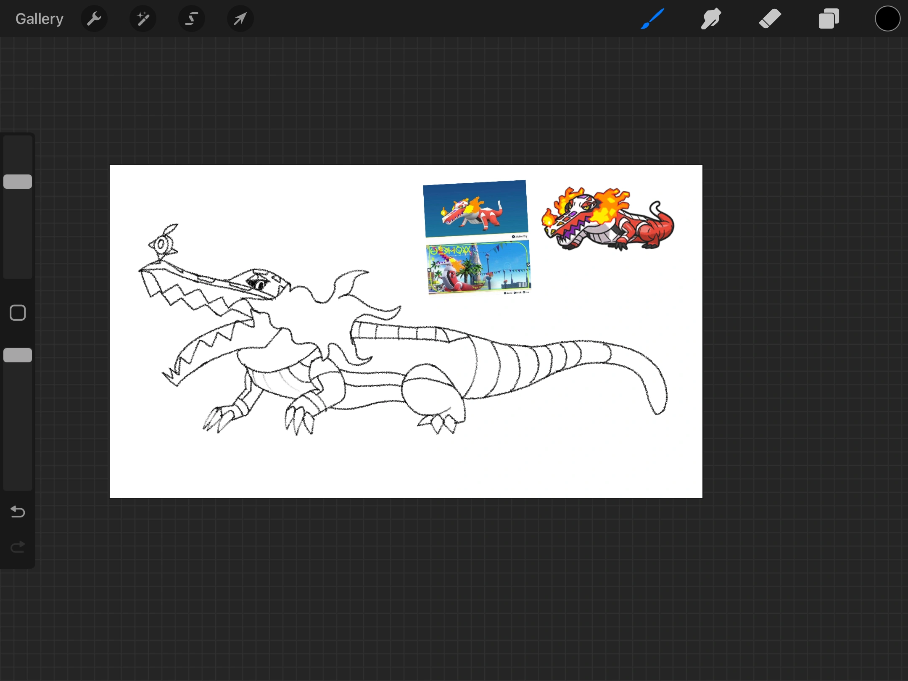Tap the Gallery menu label
The image size is (908, 681).
pyautogui.click(x=39, y=18)
